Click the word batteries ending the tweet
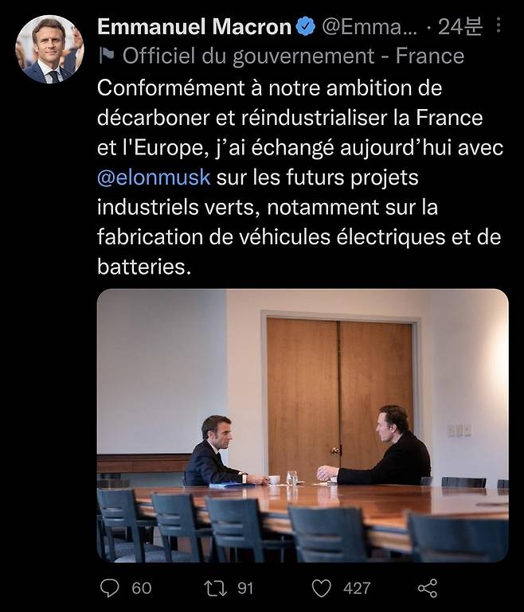 144,267
